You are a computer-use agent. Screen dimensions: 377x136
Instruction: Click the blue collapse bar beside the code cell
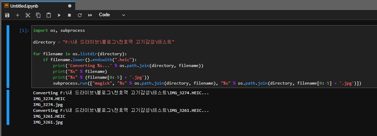click(8, 57)
